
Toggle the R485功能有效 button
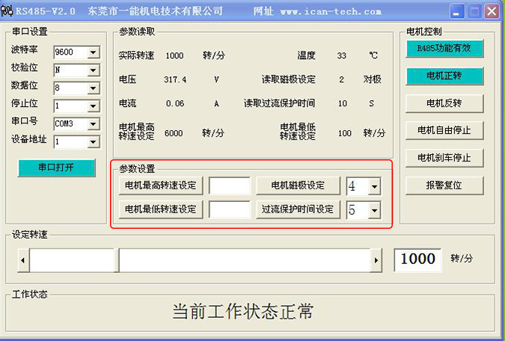point(444,49)
